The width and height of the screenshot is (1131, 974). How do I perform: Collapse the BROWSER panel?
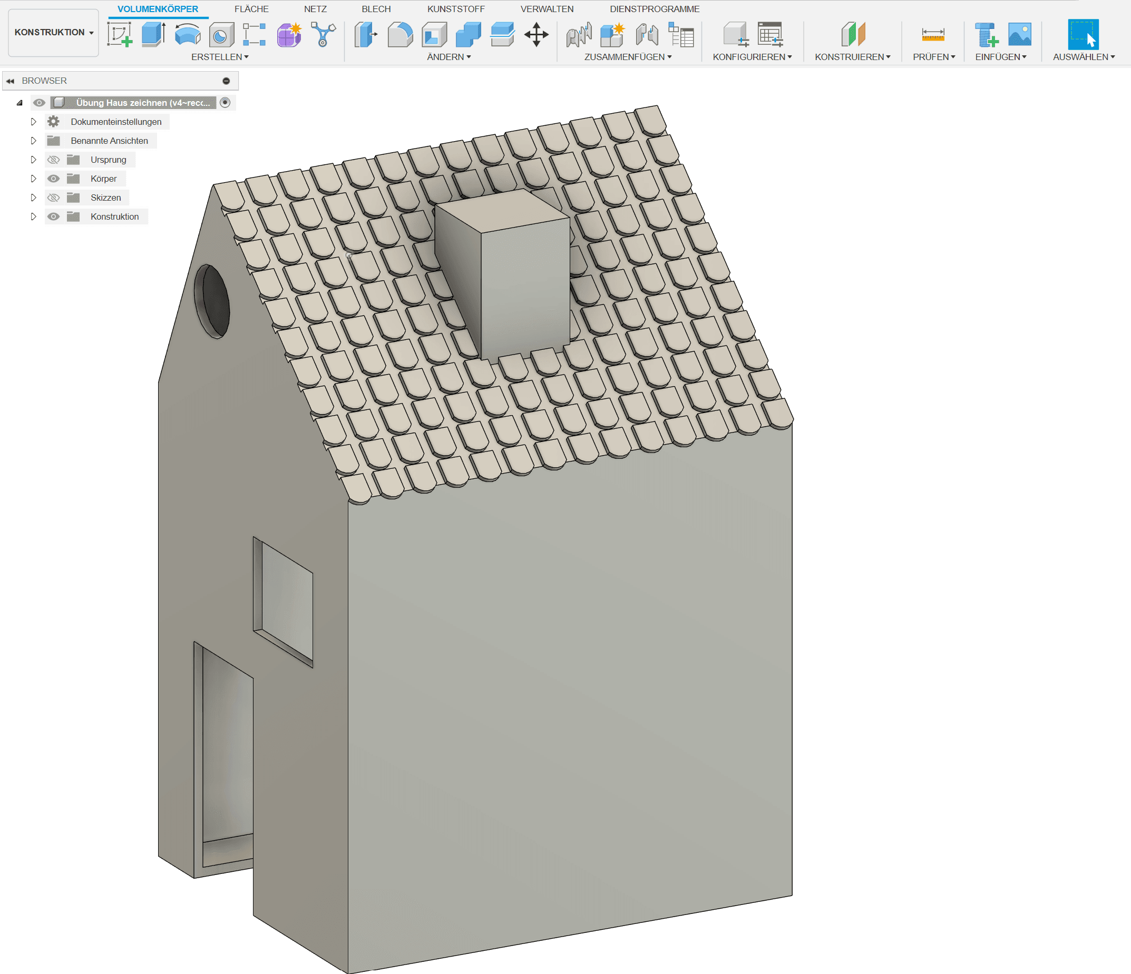click(11, 80)
